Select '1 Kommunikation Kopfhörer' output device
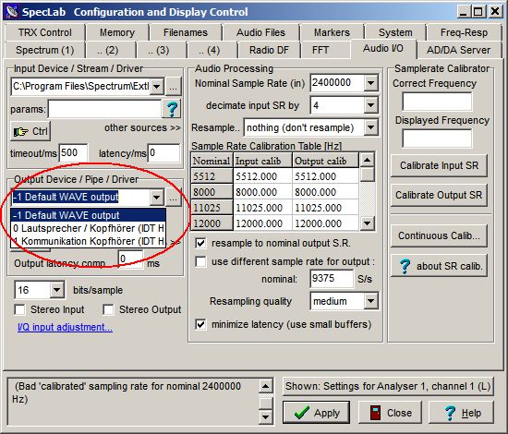This screenshot has height=434, width=508. (88, 241)
